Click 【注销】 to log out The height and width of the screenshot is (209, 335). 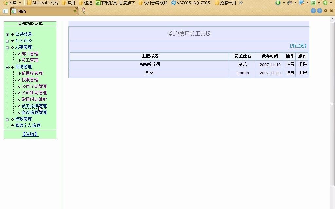[30, 134]
